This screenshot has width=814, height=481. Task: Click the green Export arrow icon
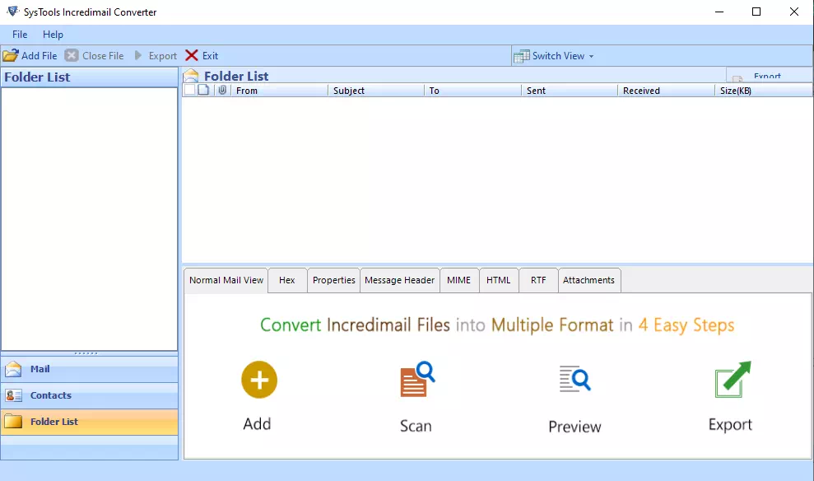[x=733, y=379]
